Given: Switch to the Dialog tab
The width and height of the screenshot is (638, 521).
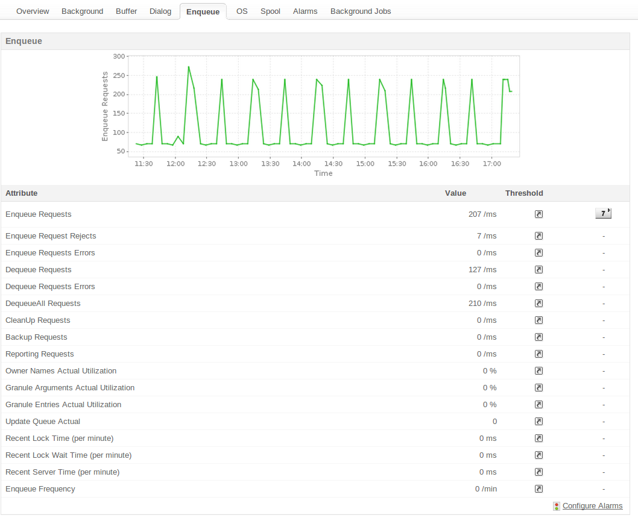Looking at the screenshot, I should click(x=160, y=11).
